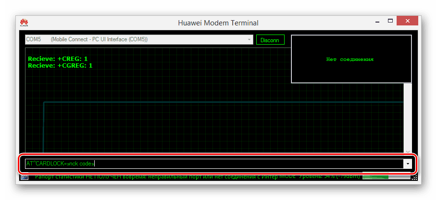
Task: Click the log scrollbar down arrow
Action: click(x=408, y=152)
